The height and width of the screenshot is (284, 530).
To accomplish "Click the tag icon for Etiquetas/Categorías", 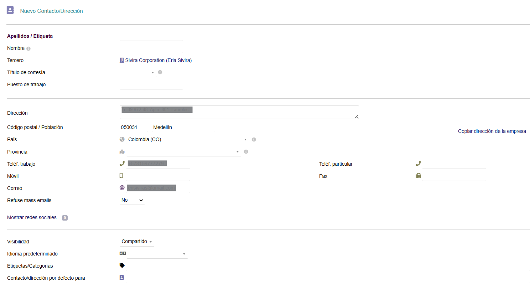I will point(122,265).
